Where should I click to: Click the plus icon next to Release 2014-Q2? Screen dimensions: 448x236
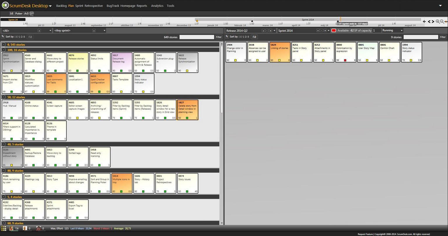263,31
